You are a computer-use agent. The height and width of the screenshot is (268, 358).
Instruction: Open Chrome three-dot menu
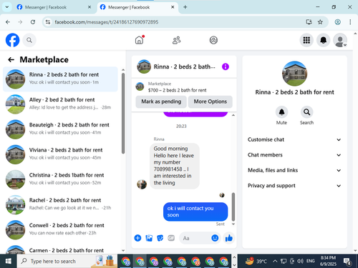point(350,22)
